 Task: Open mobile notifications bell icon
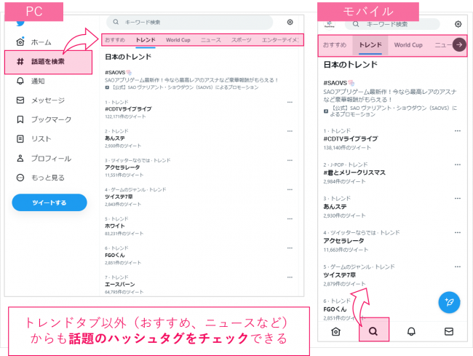411,331
